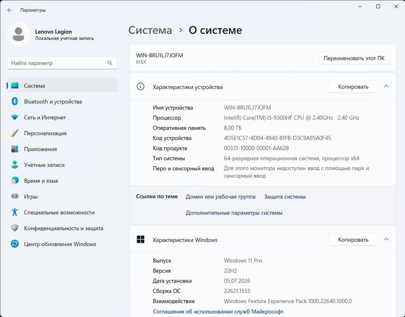Collapse the Характеристики устройства section
Screen dimensions: 405x317
point(386,86)
